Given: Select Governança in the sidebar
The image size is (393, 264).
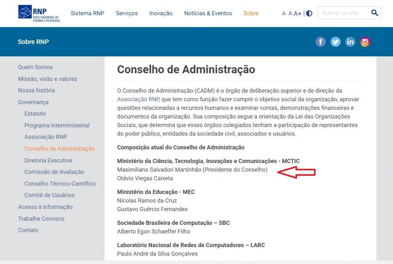Looking at the screenshot, I should (x=33, y=102).
